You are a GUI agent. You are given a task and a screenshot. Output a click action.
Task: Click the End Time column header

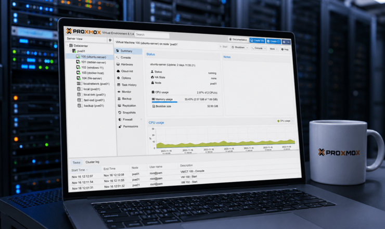(109, 169)
